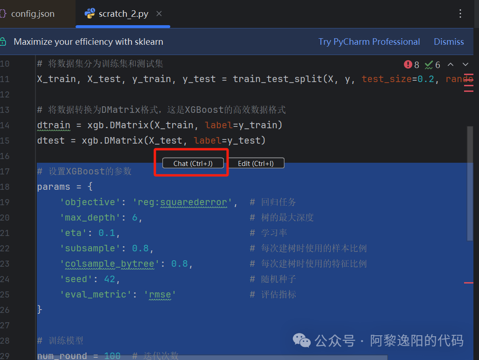Click the 'dtrain' variable on line 14

click(54, 125)
